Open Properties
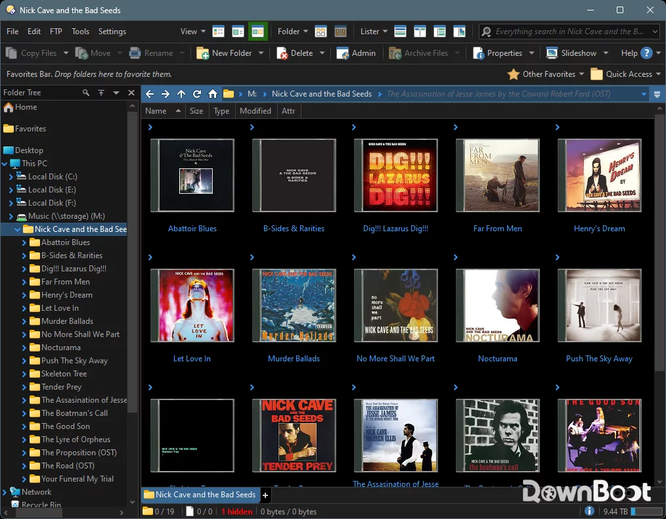This screenshot has height=519, width=666. coord(498,53)
